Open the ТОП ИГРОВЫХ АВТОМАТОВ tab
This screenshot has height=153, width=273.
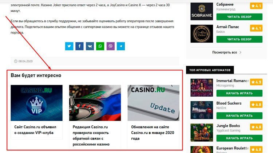tap(210, 70)
